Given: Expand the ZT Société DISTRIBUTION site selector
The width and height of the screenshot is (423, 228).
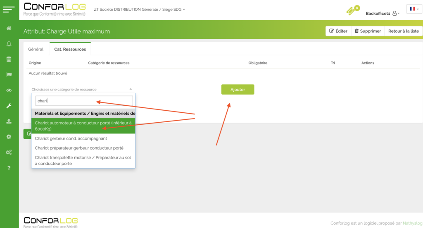Looking at the screenshot, I should (139, 9).
